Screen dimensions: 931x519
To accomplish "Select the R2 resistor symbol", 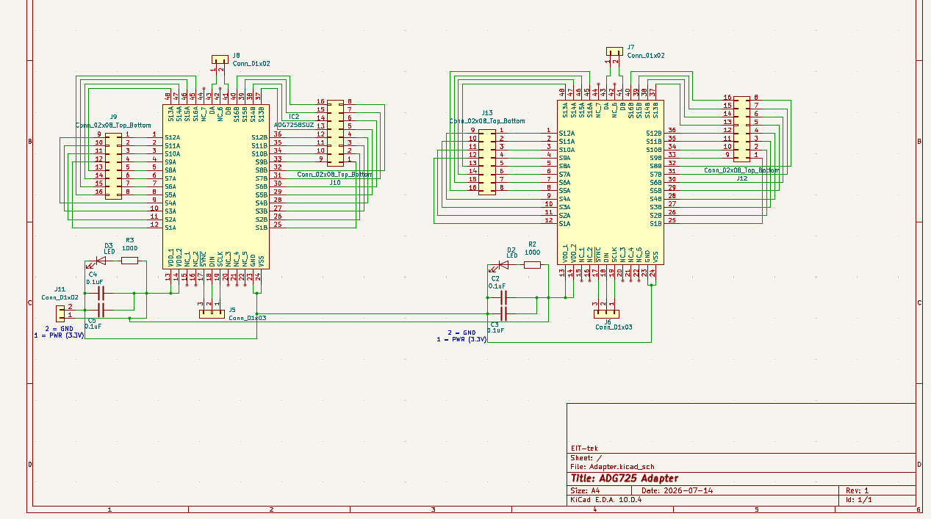I will [x=532, y=264].
